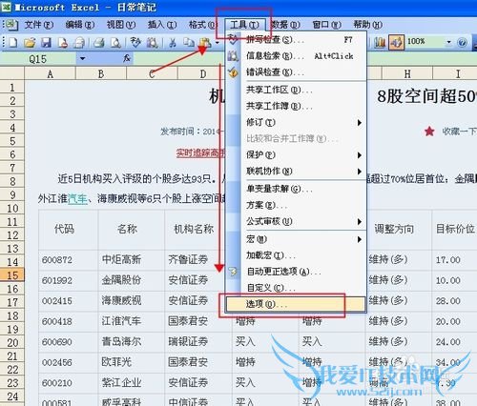This screenshot has width=477, height=406.
Task: Click the New blank workbook icon
Action: [x=13, y=42]
